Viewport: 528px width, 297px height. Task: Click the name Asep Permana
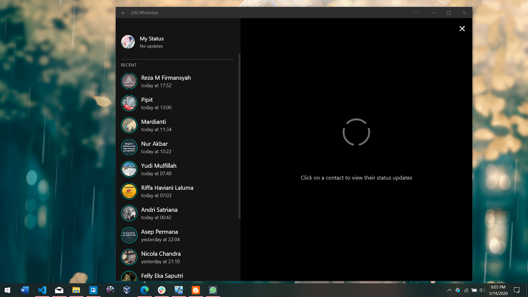tap(159, 232)
